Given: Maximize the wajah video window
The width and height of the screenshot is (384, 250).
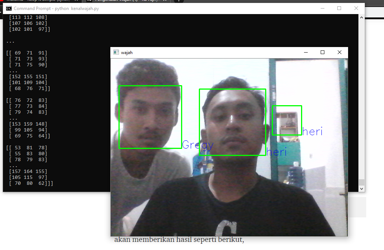Looking at the screenshot, I should pos(322,52).
